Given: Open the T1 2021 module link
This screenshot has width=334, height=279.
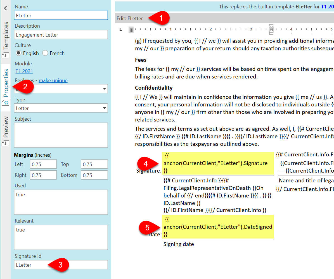Looking at the screenshot, I should [x=24, y=71].
